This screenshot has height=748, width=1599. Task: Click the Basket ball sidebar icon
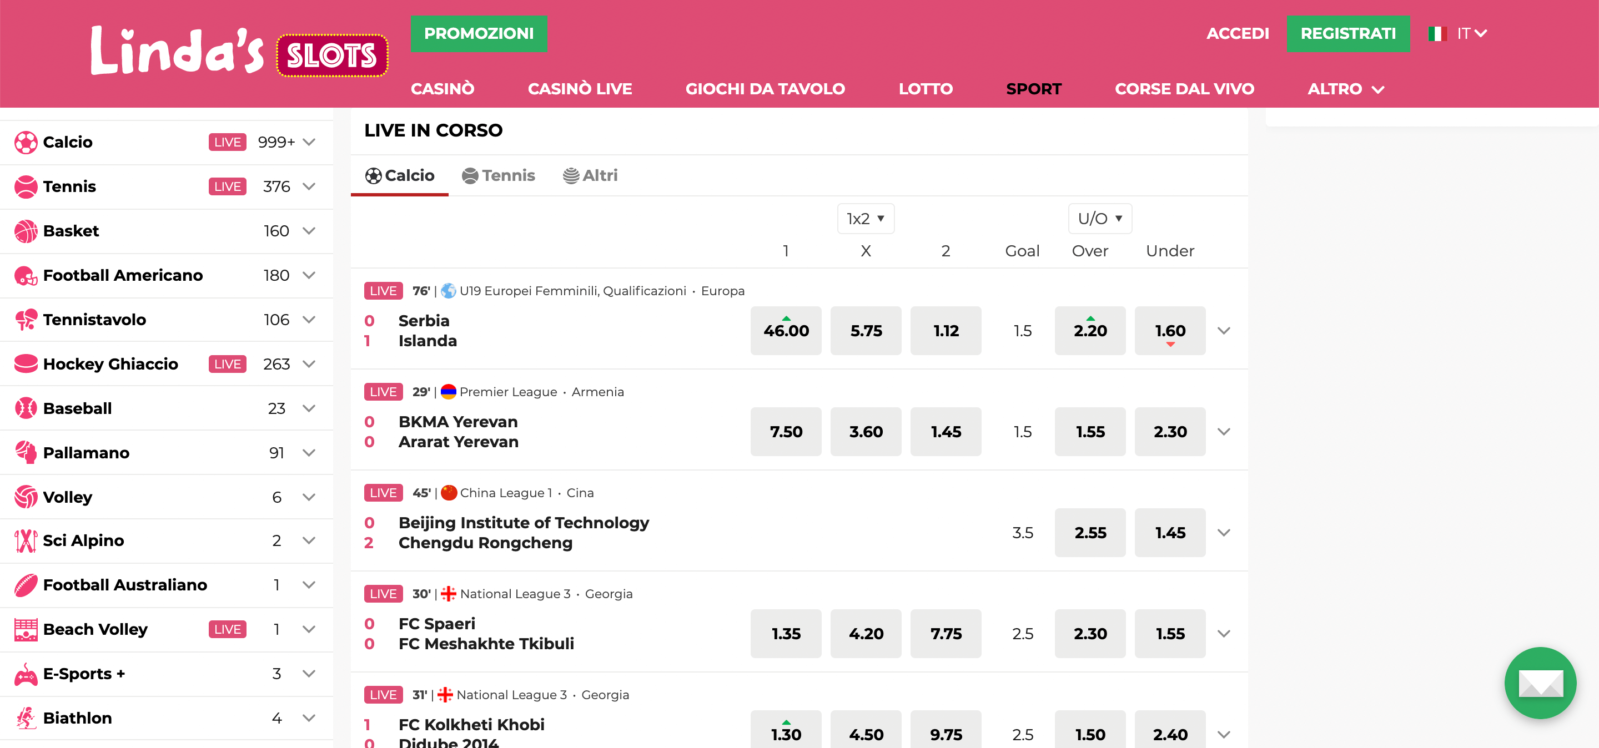(x=26, y=231)
